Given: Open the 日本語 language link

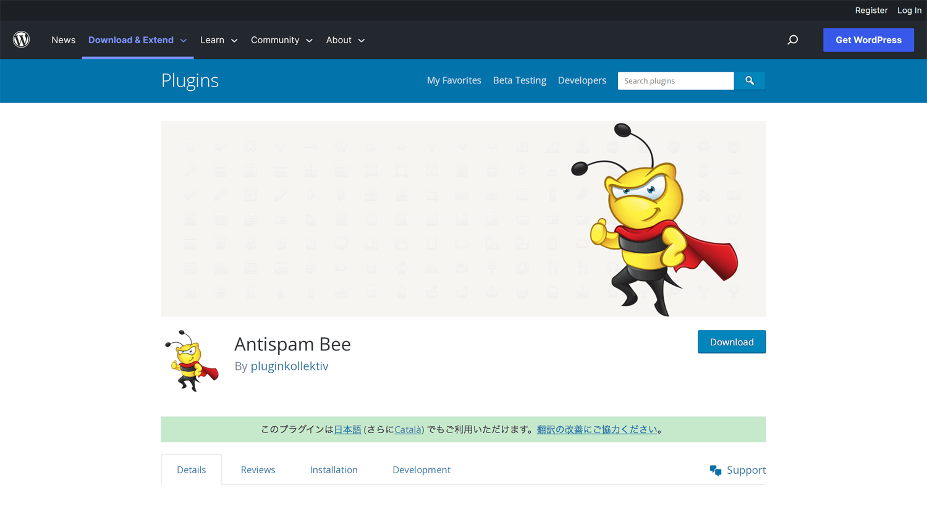Looking at the screenshot, I should pos(347,429).
